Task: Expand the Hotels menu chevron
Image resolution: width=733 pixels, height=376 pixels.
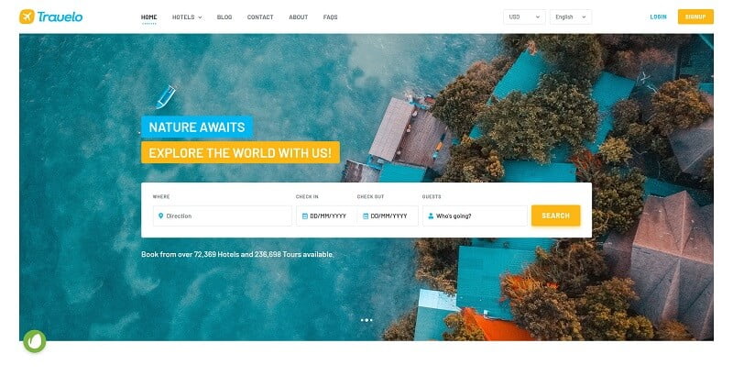Action: [200, 17]
